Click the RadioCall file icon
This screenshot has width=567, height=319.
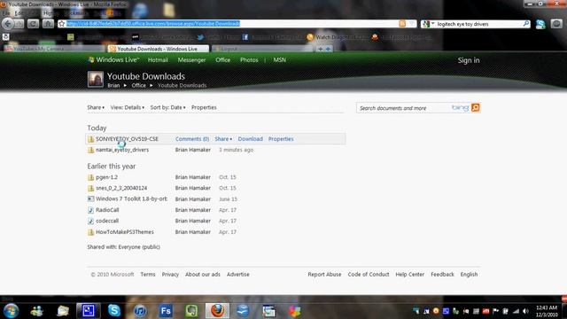[90, 210]
